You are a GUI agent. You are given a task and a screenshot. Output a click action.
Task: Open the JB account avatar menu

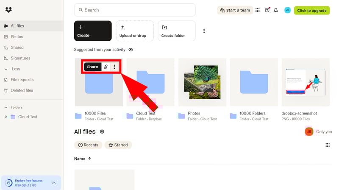click(x=287, y=10)
